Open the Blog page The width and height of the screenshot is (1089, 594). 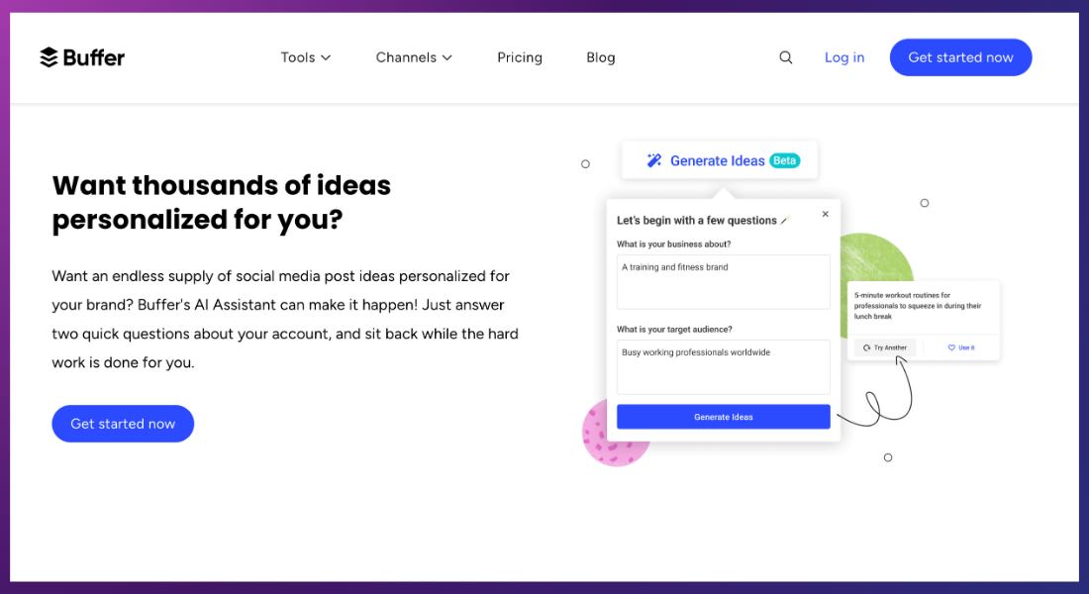[601, 57]
